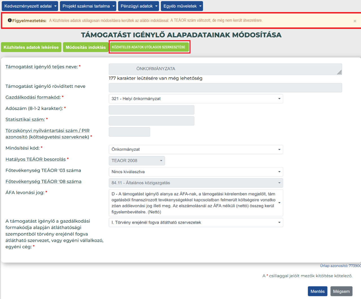This screenshot has height=299, width=361.
Task: Click the Támogatást igénylő teljes neve label
Action: 41,67
